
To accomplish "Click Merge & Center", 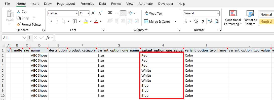I will [157, 21].
